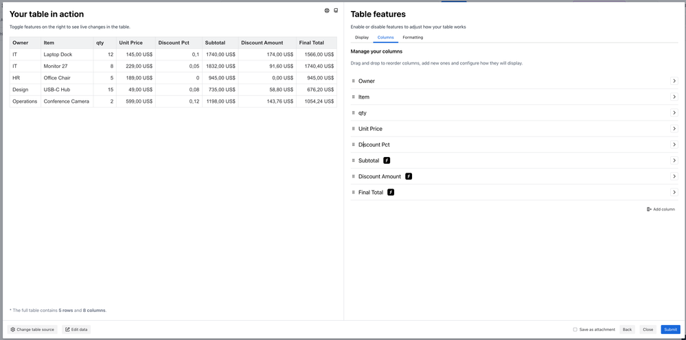Click the drag handle for the Owner column
This screenshot has height=340, width=686.
pos(354,81)
